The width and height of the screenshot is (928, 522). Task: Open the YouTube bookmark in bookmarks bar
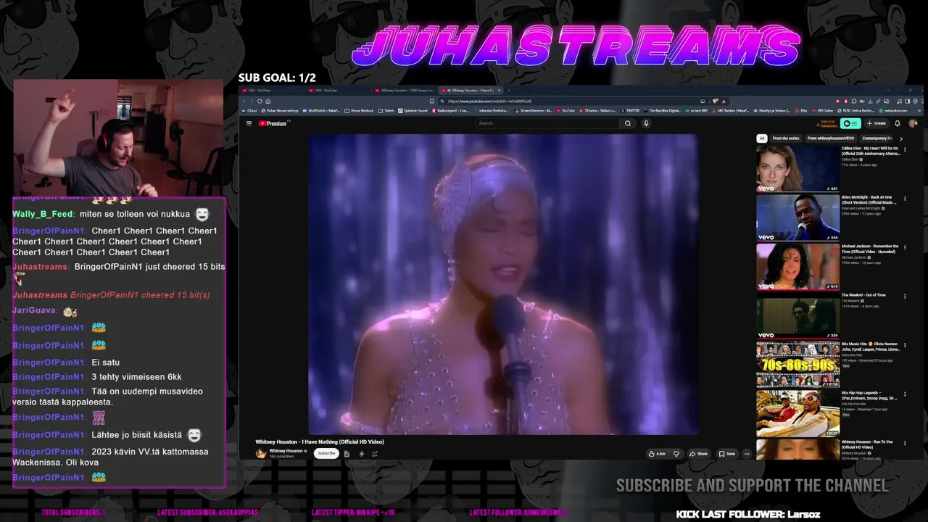[x=565, y=111]
